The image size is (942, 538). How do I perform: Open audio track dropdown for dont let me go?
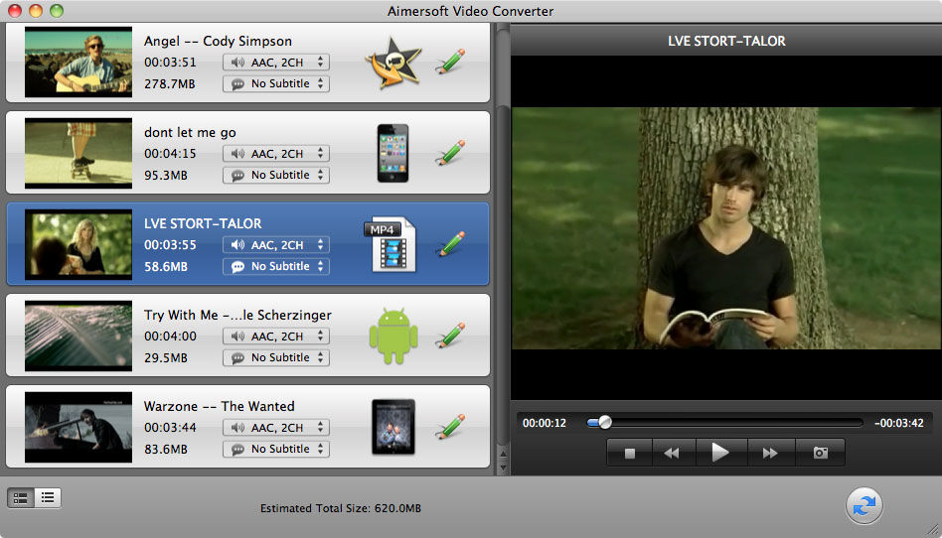[x=276, y=153]
